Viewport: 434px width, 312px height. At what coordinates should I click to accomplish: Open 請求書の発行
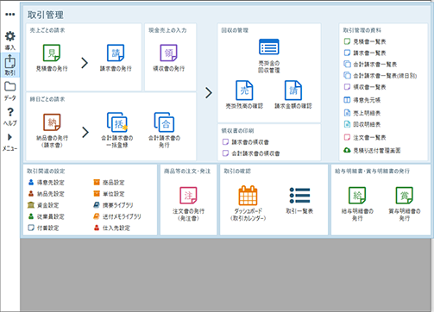tap(116, 58)
